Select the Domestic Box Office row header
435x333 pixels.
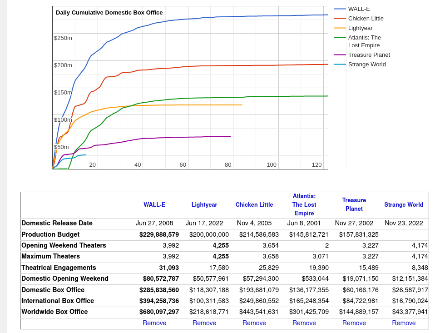coord(53,290)
